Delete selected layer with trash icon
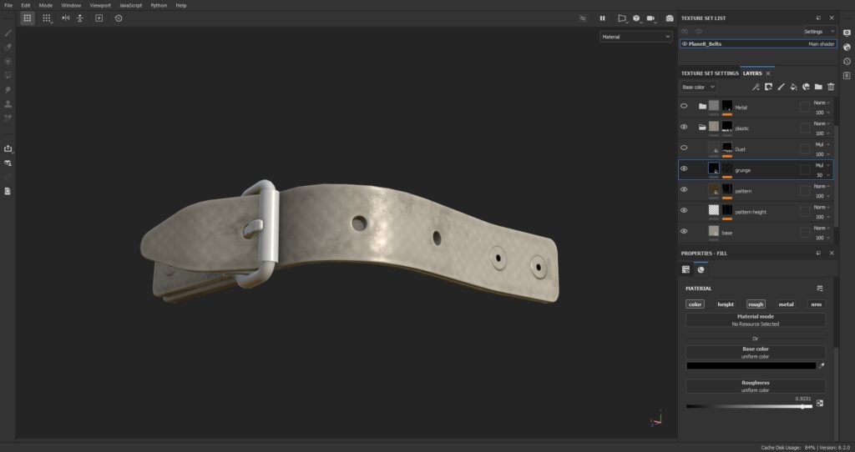 [831, 87]
